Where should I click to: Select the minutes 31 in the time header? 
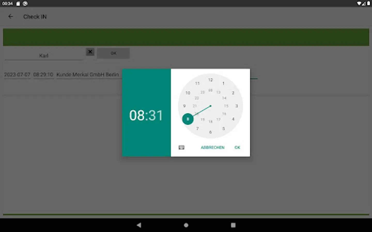tap(156, 115)
